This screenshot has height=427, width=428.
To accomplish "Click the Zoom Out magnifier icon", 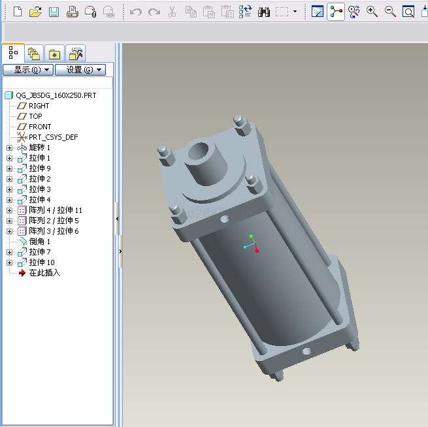I will pyautogui.click(x=390, y=12).
